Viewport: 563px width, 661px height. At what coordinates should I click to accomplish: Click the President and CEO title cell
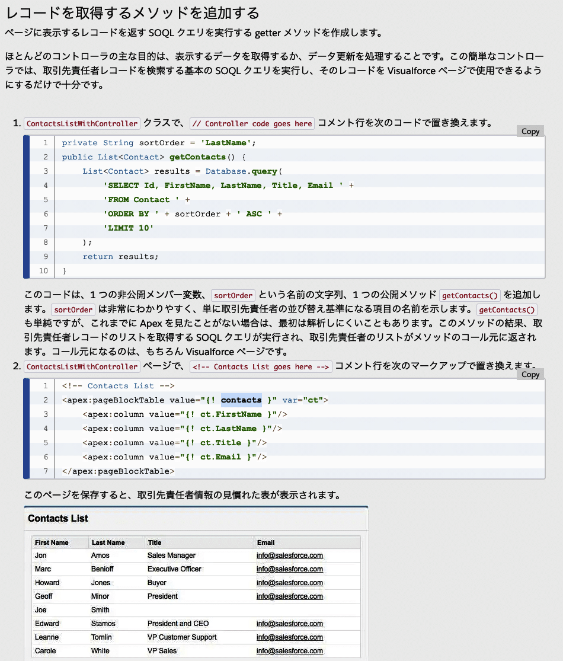pos(178,624)
